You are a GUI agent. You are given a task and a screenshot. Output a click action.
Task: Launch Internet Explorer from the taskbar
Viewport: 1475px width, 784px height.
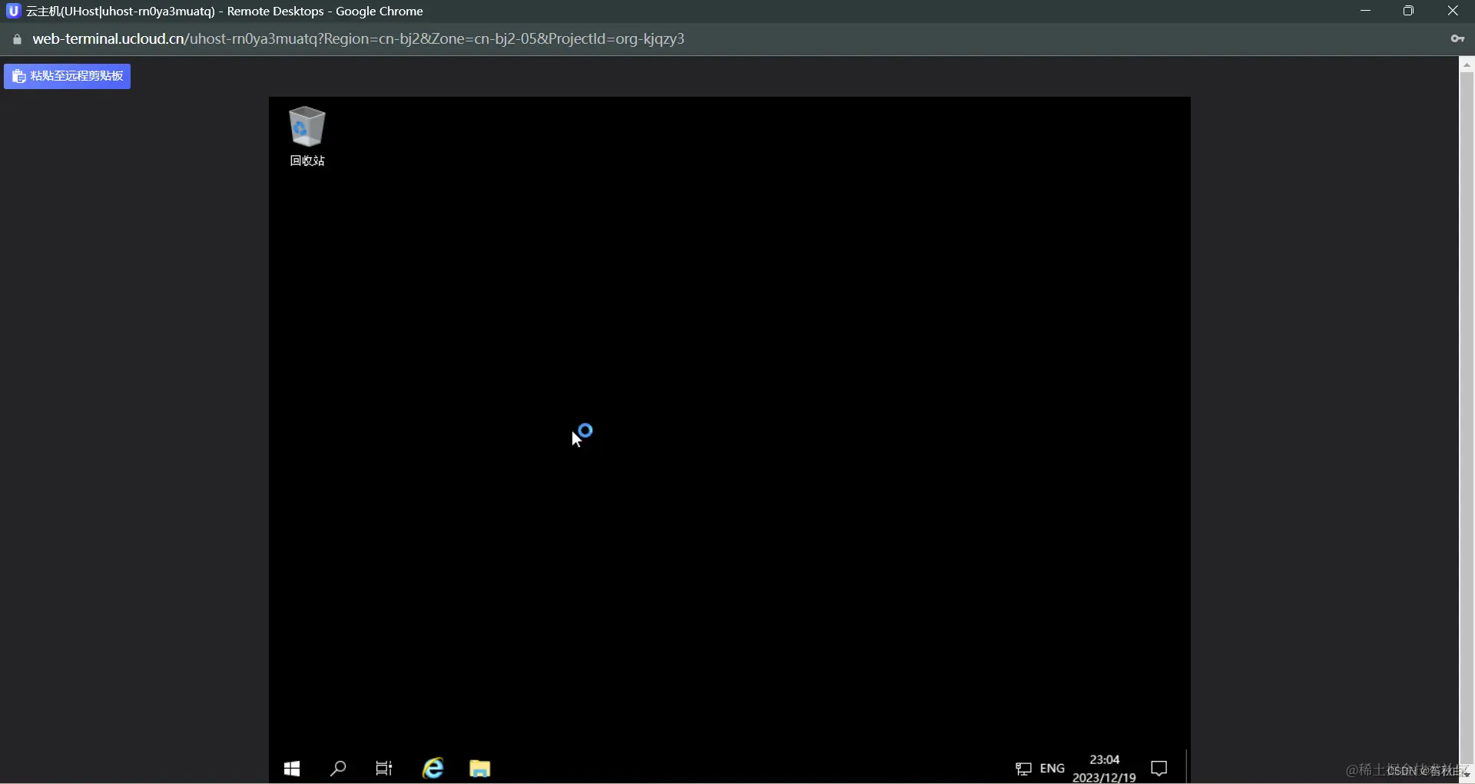tap(433, 768)
